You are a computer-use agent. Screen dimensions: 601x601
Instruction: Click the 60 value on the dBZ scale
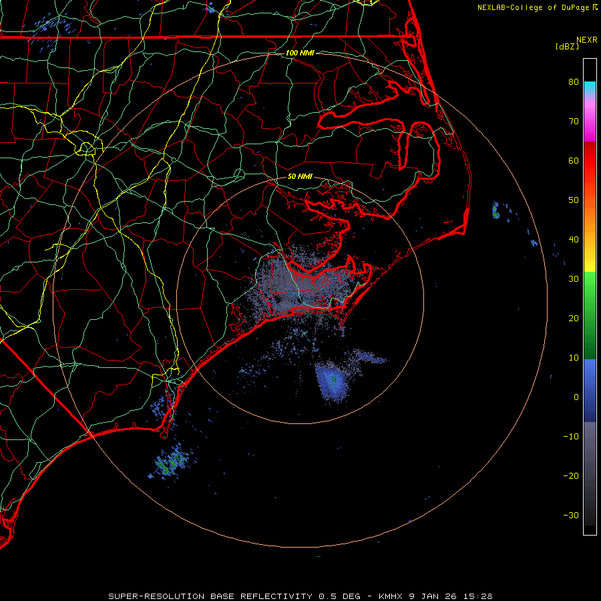click(x=574, y=160)
